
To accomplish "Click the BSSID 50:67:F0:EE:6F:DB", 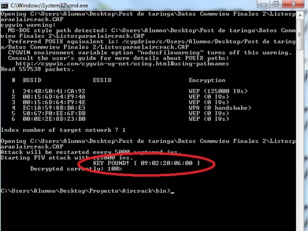I will point(54,114).
